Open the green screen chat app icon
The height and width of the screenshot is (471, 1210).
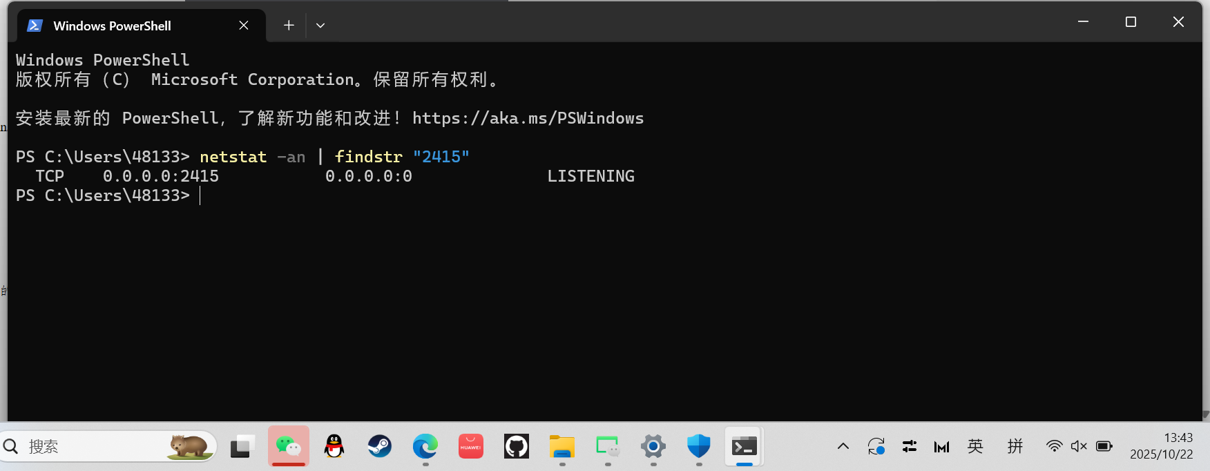(x=608, y=447)
